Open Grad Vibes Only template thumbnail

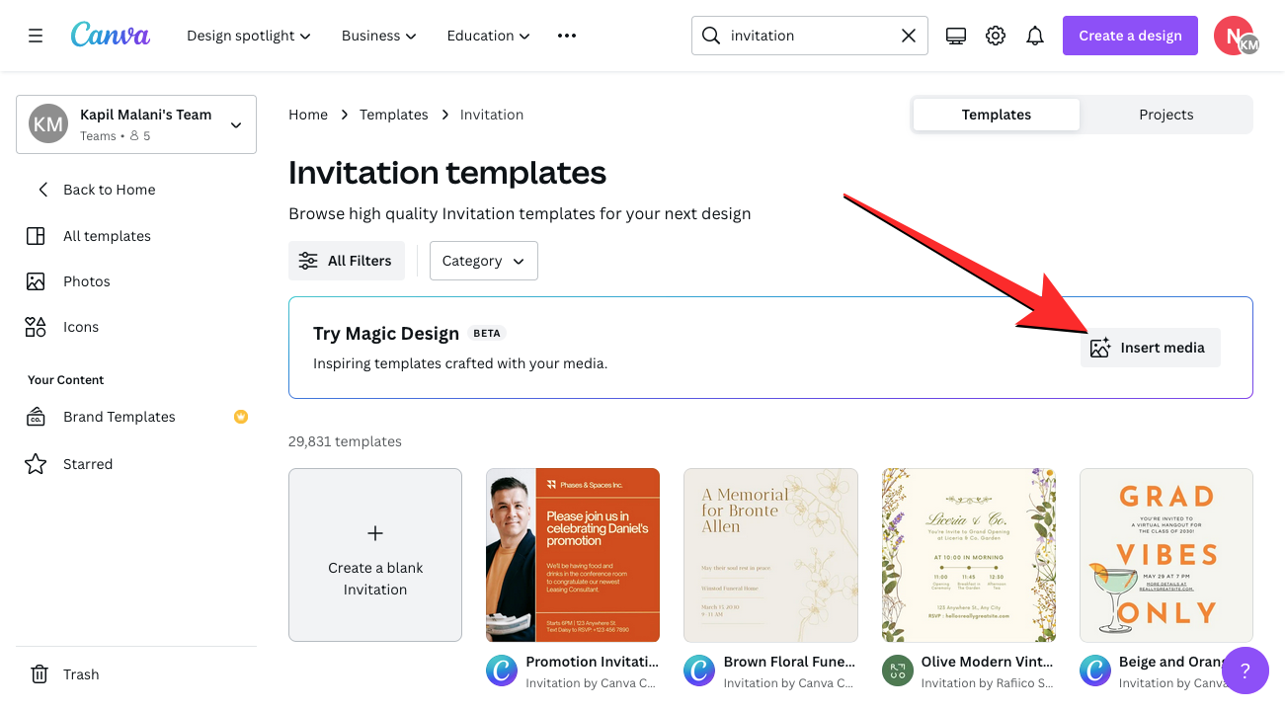1165,555
